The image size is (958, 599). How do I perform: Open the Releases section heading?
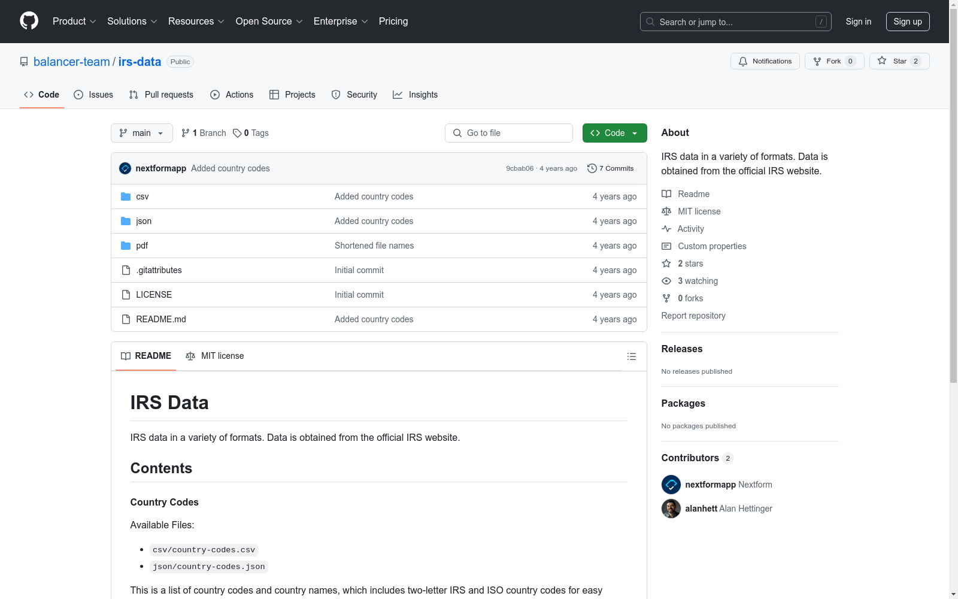[x=682, y=349]
